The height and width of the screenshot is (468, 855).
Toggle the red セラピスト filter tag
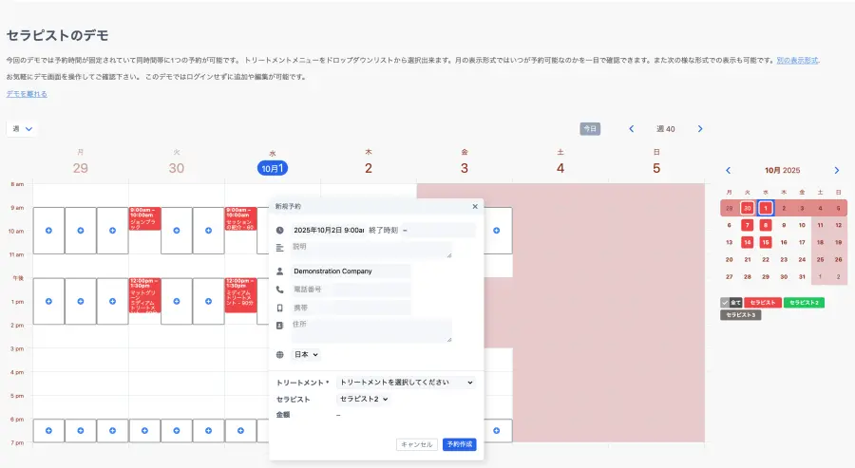(x=763, y=302)
